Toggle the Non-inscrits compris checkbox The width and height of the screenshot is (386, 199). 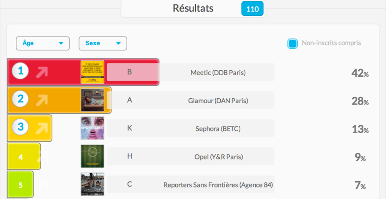293,43
